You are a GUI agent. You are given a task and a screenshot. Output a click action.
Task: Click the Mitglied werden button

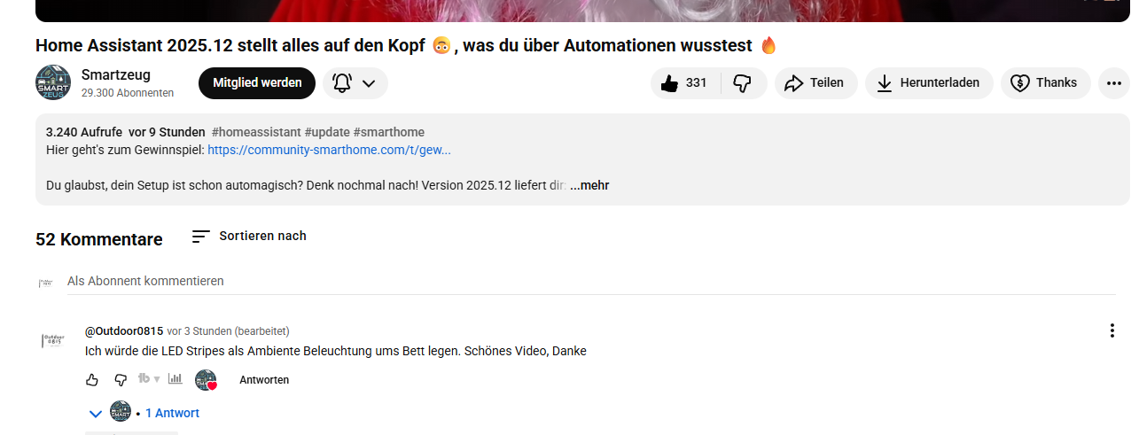point(256,83)
